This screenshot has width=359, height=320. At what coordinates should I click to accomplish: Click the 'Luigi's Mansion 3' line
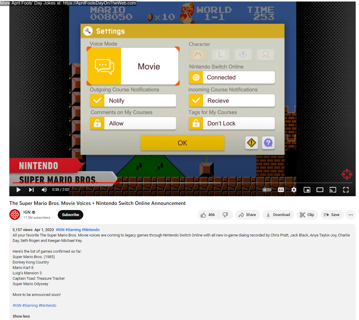pos(27,273)
